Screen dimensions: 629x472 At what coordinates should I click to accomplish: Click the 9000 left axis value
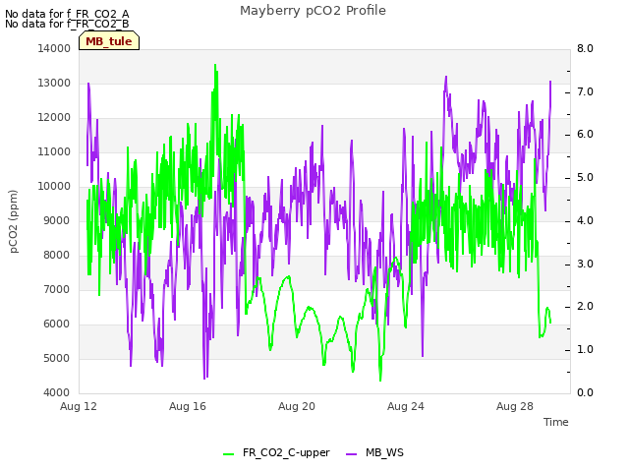pyautogui.click(x=57, y=220)
